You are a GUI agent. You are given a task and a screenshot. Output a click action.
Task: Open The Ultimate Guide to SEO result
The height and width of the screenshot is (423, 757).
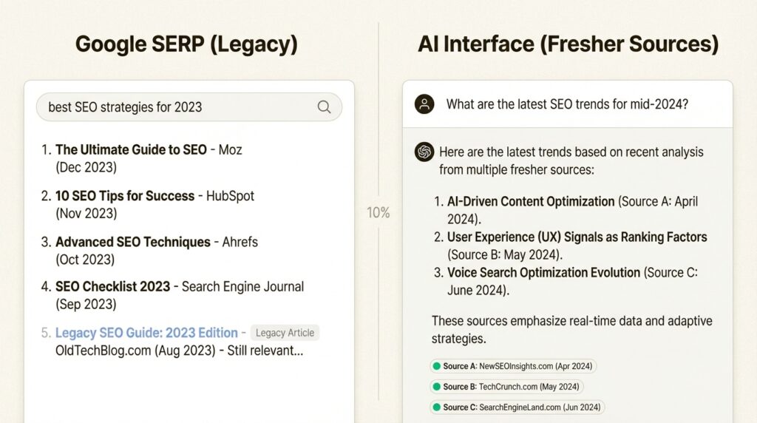click(131, 150)
